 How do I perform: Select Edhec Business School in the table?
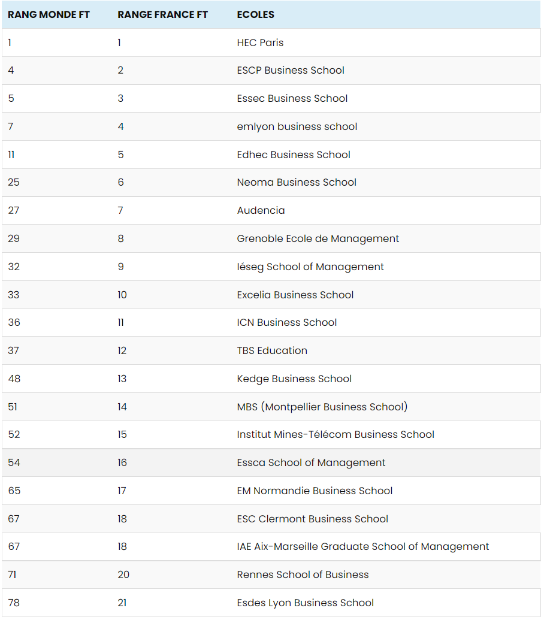coord(294,155)
